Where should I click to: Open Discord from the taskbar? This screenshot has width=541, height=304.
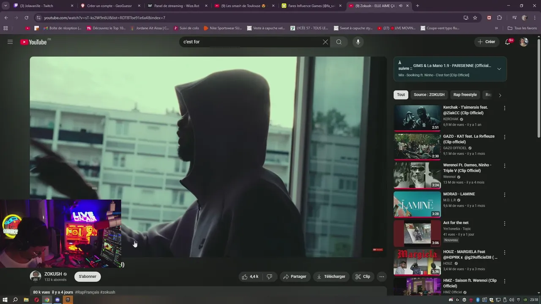point(57,300)
